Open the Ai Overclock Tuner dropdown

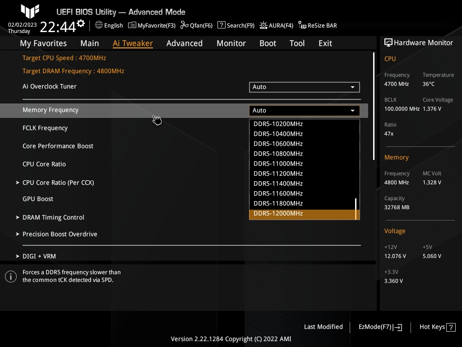pos(305,87)
